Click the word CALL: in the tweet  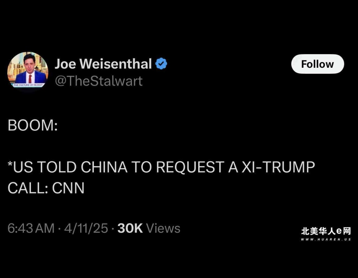pyautogui.click(x=29, y=188)
